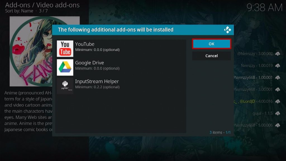Click the 'Add-ons / Video add-ons' heading

point(42,5)
